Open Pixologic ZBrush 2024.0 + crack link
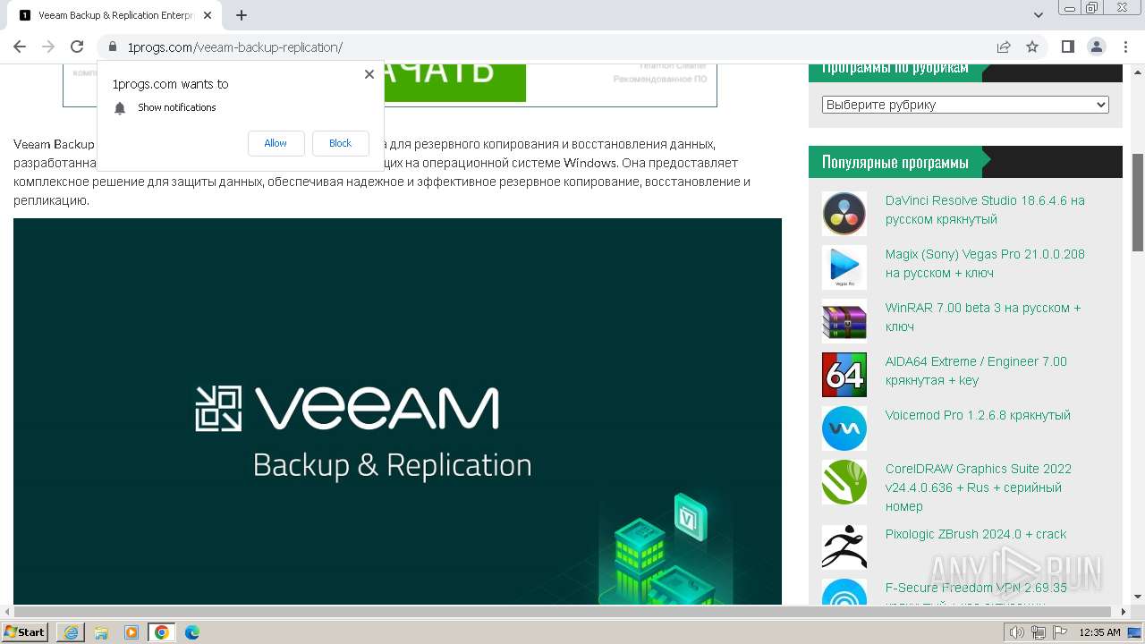This screenshot has height=644, width=1145. 976,534
